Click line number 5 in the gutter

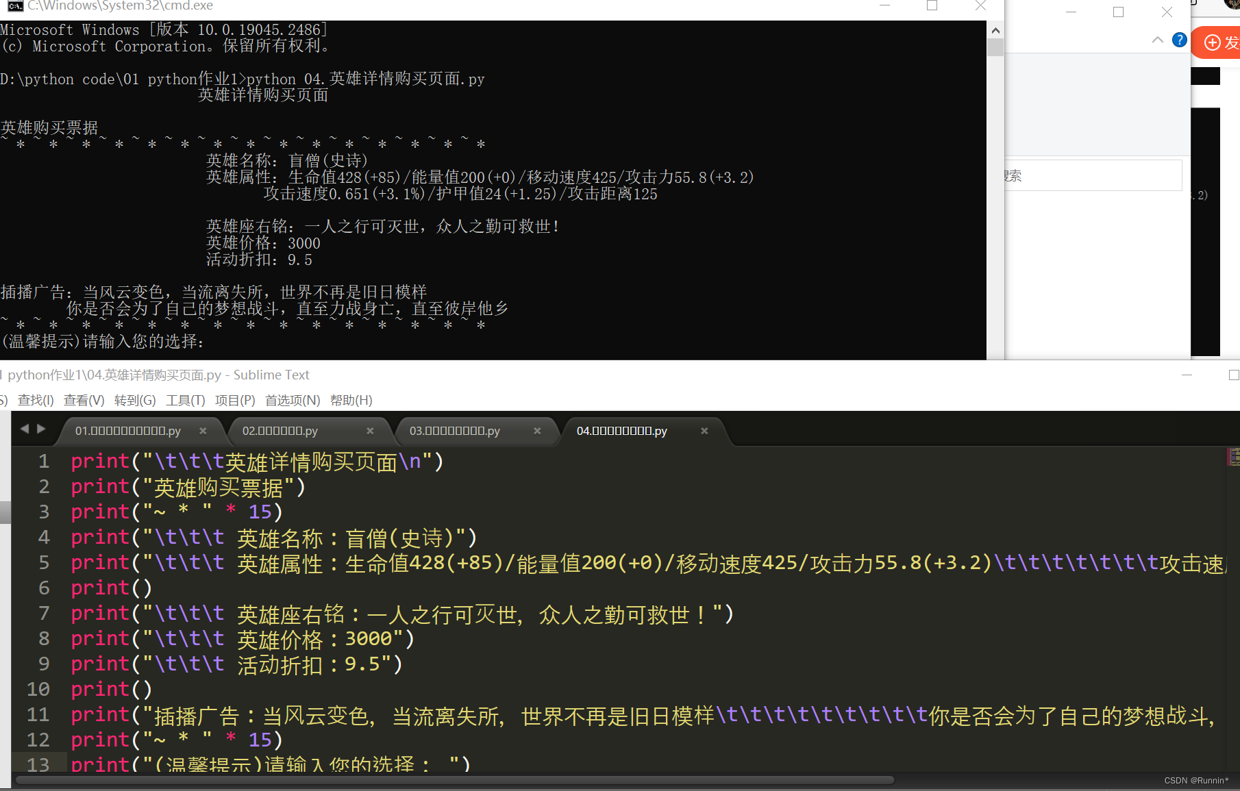44,563
